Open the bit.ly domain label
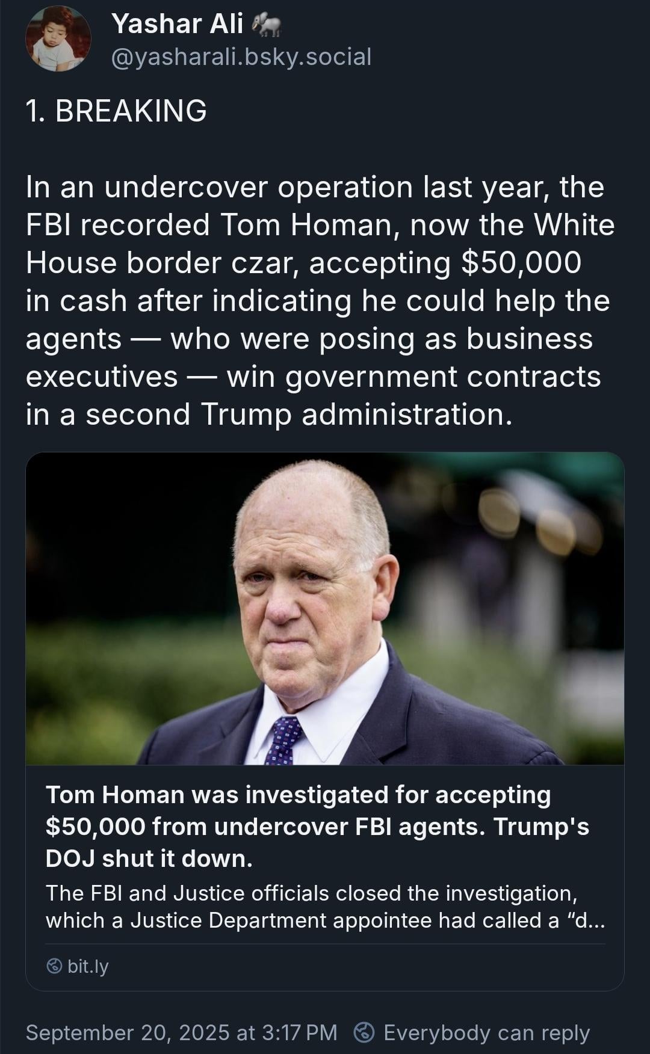 [88, 966]
